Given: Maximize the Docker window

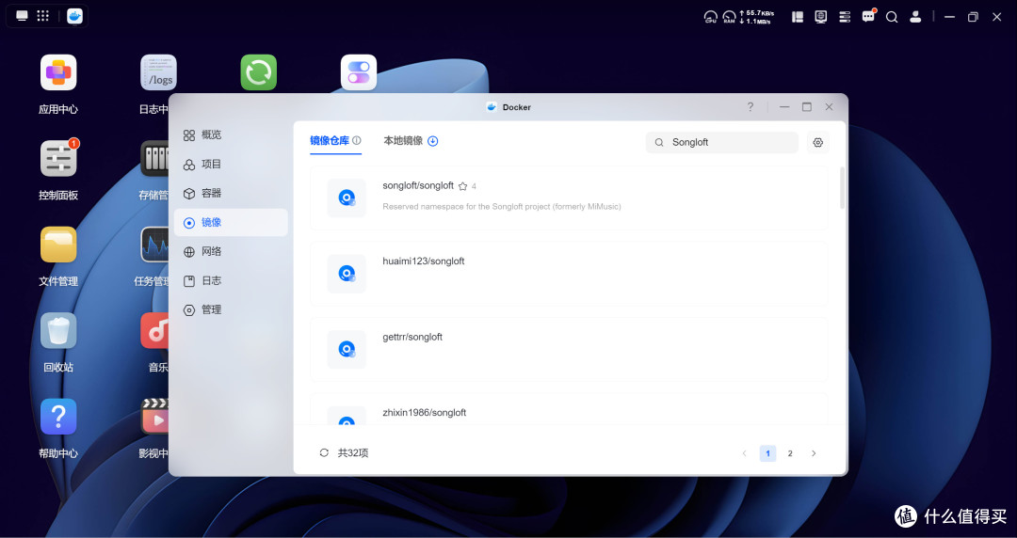Looking at the screenshot, I should pyautogui.click(x=807, y=107).
